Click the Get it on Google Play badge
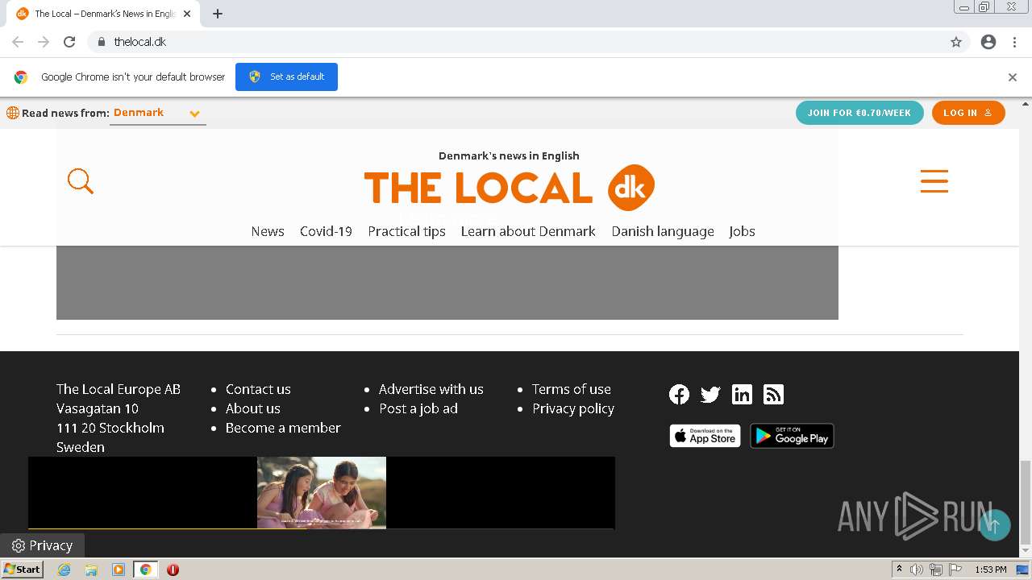1032x580 pixels. (x=792, y=436)
